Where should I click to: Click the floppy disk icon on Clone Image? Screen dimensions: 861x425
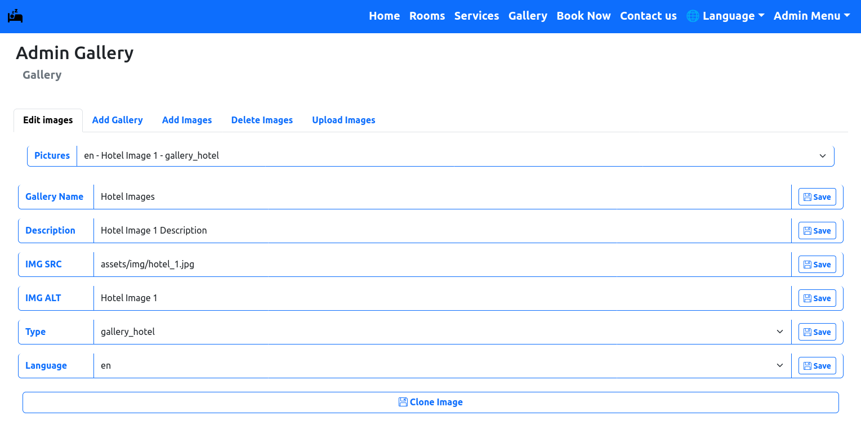(403, 402)
